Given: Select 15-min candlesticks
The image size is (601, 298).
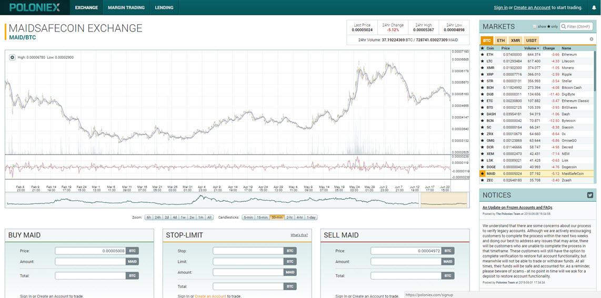Looking at the screenshot, I should [262, 217].
